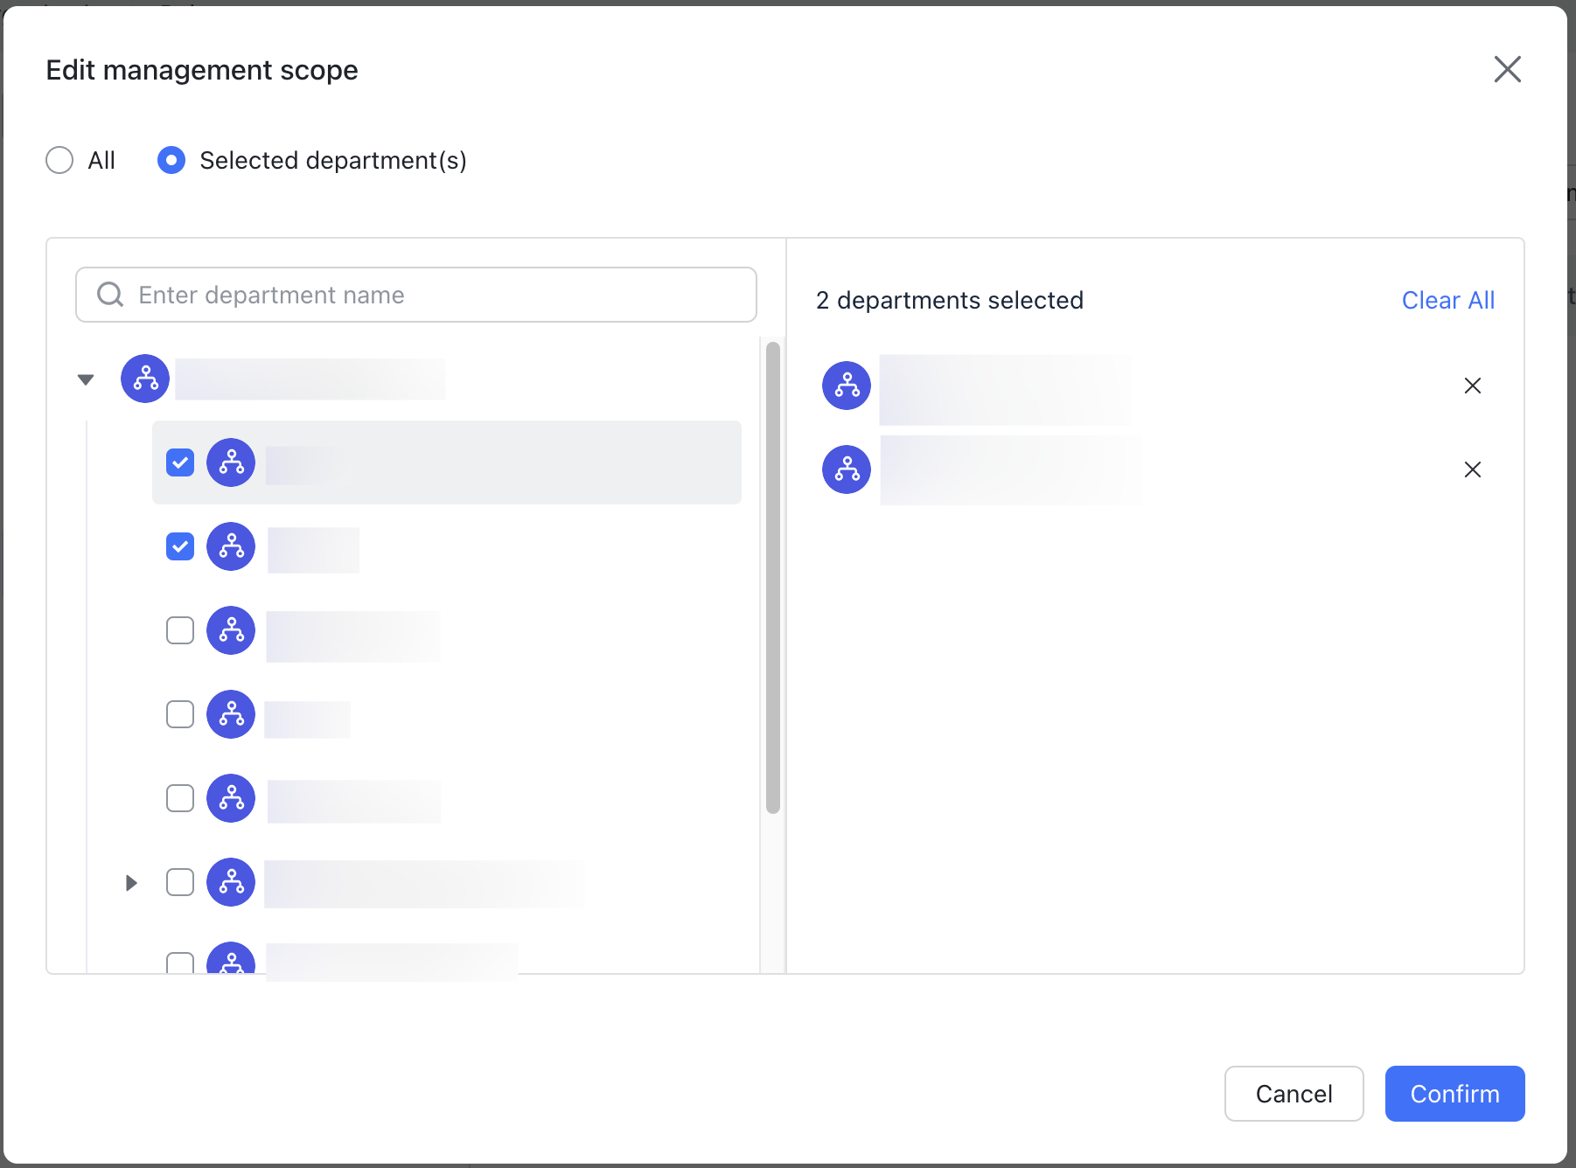
Task: Remove the first selected department with its X
Action: [x=1473, y=385]
